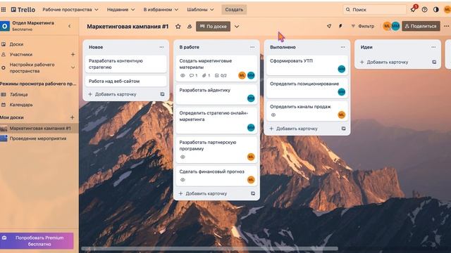Image resolution: width=451 pixels, height=253 pixels.
Task: Click the По доске view button
Action: pos(213,27)
